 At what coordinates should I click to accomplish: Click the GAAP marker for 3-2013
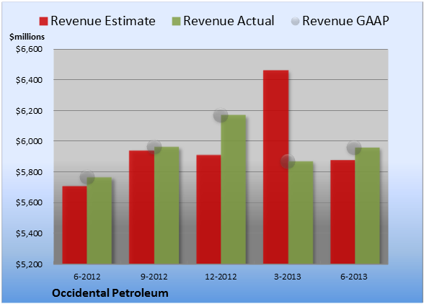288,161
